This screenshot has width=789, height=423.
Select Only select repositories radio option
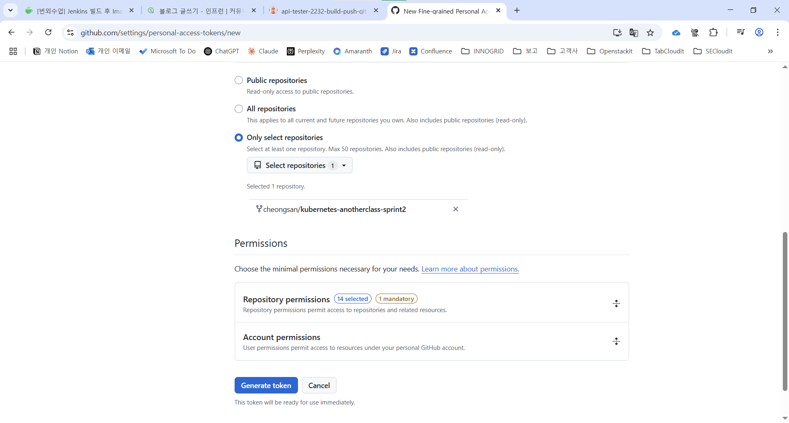pos(239,138)
